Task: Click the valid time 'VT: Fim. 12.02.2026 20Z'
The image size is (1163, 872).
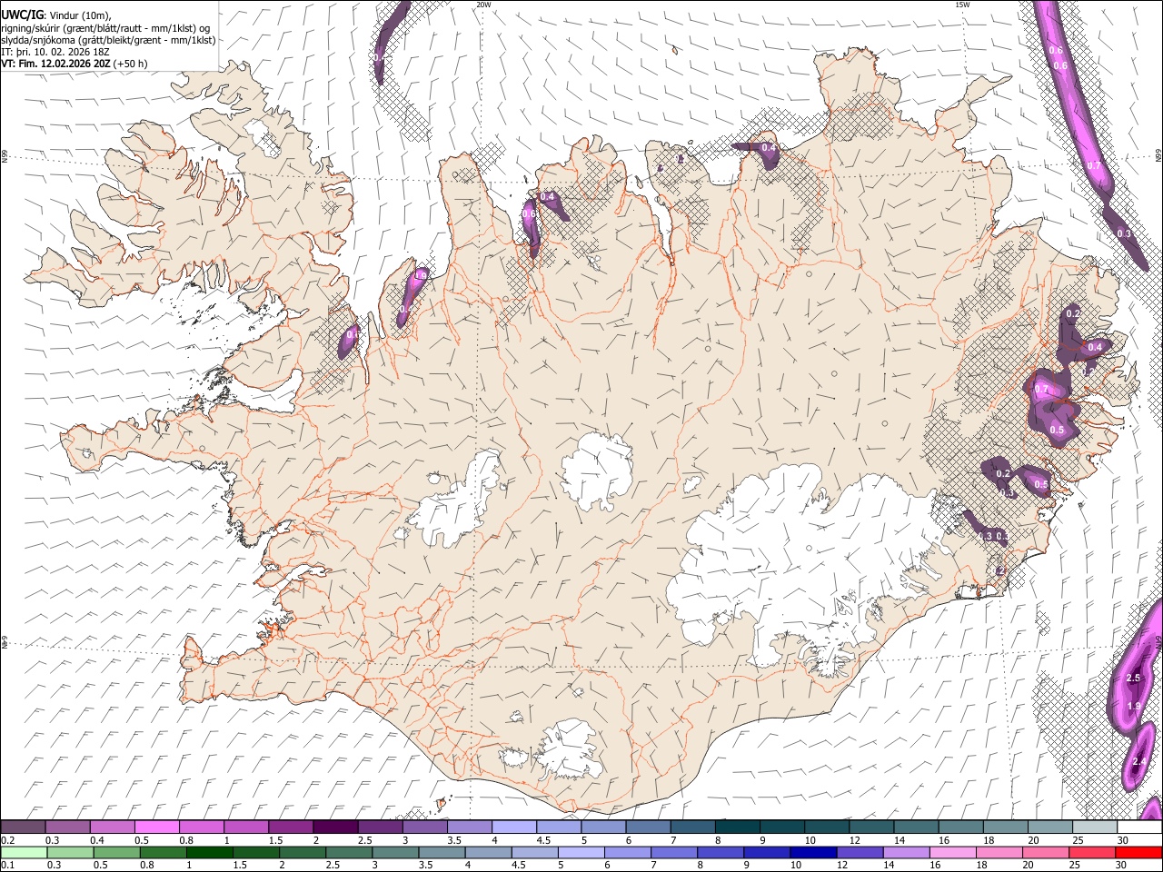Action: point(56,64)
